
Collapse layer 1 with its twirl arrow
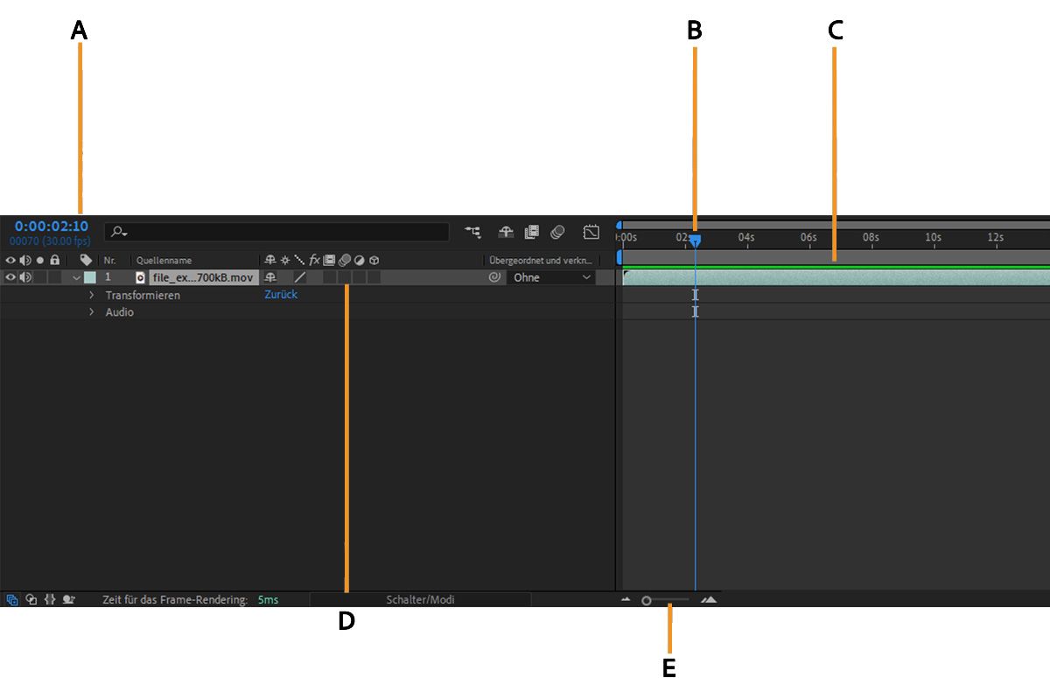pyautogui.click(x=76, y=277)
